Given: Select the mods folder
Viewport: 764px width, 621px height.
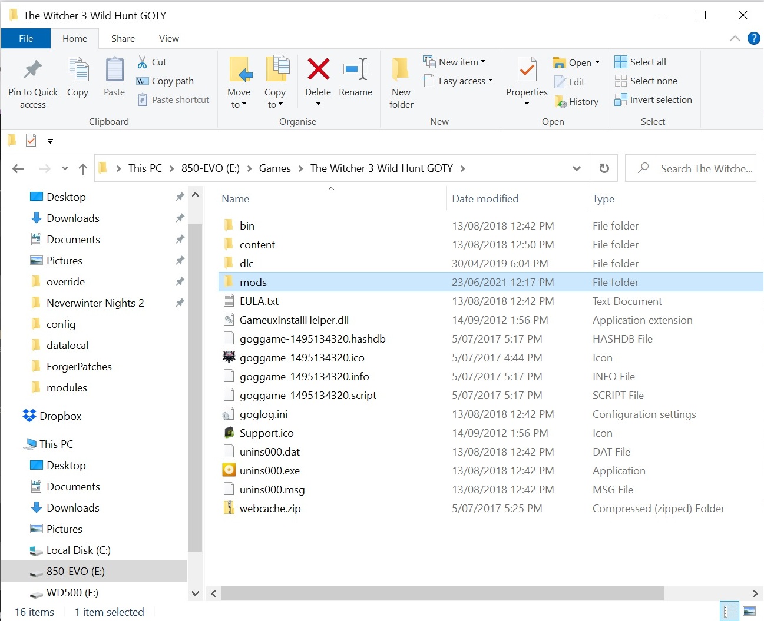Looking at the screenshot, I should tap(253, 282).
